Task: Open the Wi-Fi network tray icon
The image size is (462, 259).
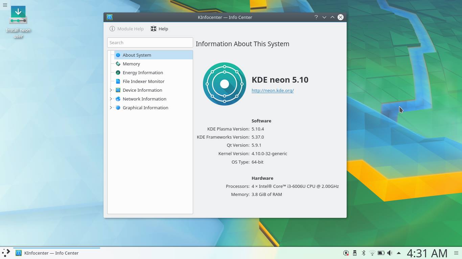Action: (372, 253)
